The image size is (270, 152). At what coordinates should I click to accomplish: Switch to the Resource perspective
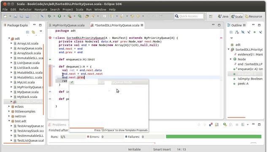click(x=254, y=16)
